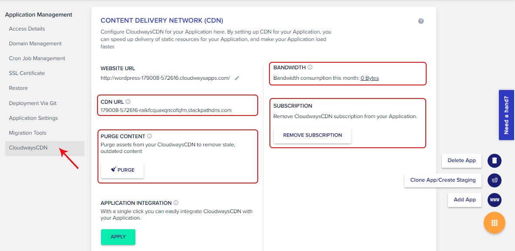515x251 pixels.
Task: Select SSL Certificate in Application Management
Action: pos(27,73)
